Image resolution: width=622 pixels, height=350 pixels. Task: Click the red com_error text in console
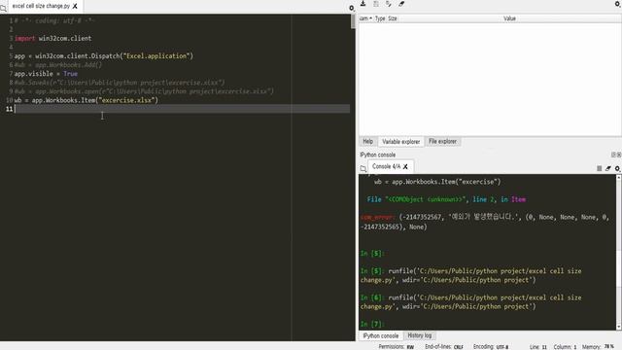click(x=377, y=218)
